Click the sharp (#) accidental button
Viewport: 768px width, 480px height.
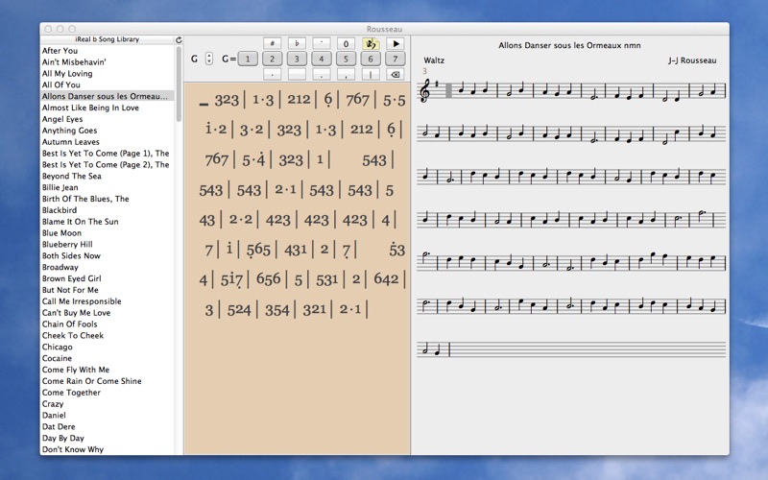273,44
